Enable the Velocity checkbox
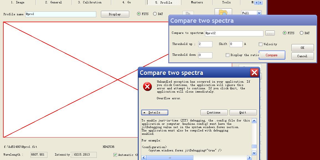The width and height of the screenshot is (320, 160). coord(260,44)
